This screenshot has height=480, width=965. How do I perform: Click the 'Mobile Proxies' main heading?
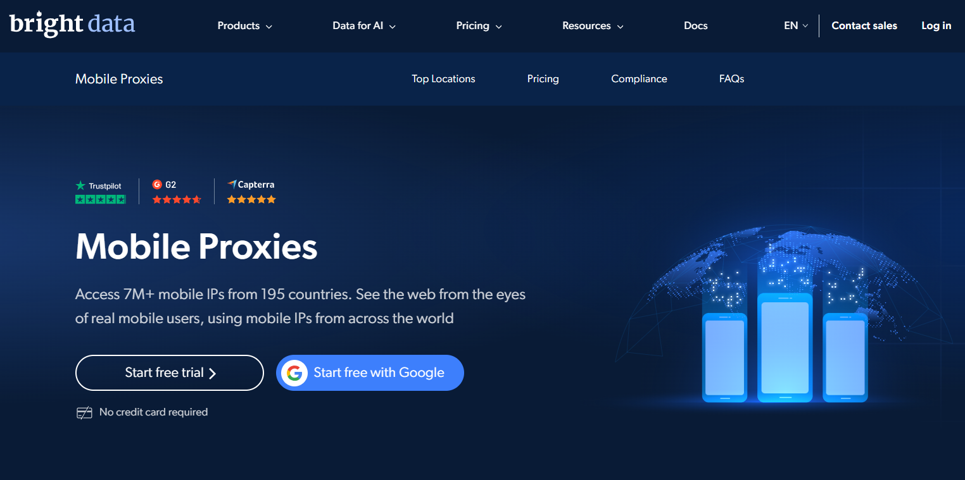(x=196, y=246)
